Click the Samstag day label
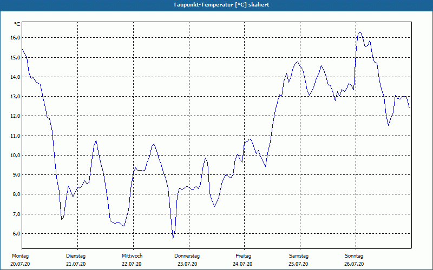This screenshot has width=433, height=270. coord(299,256)
